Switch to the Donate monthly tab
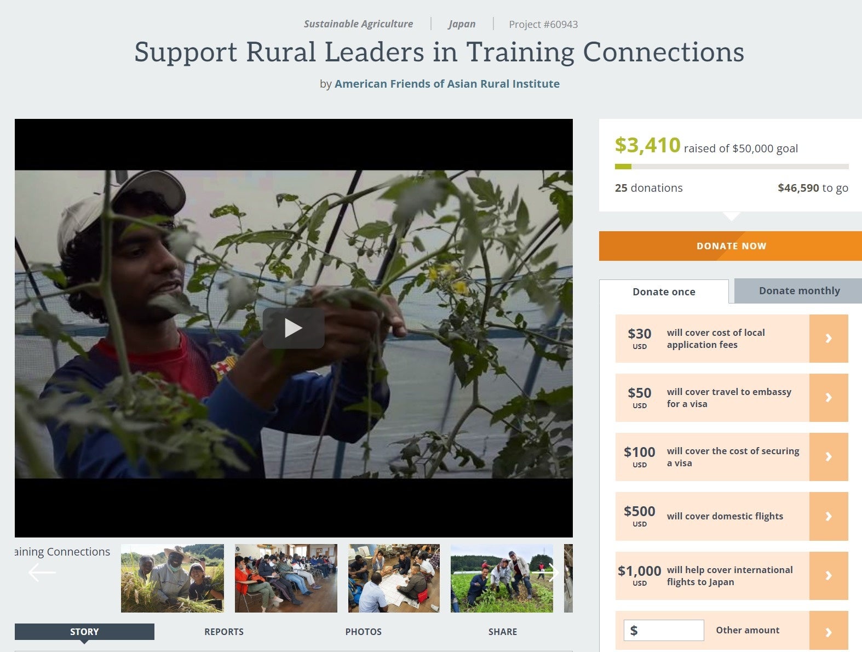 coord(798,291)
